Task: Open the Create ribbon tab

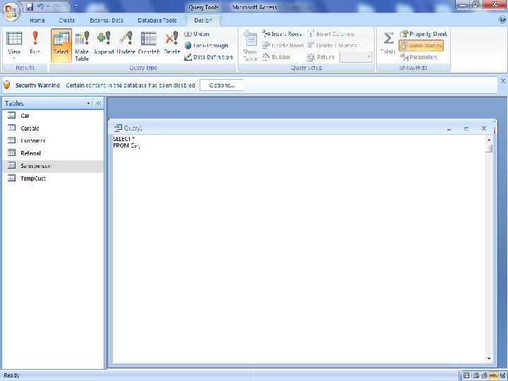Action: point(67,20)
